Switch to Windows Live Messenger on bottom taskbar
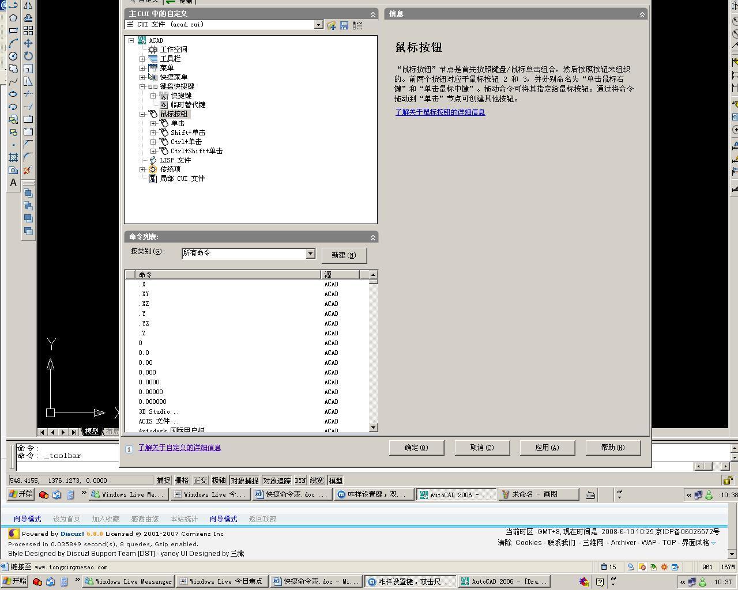 tap(129, 581)
